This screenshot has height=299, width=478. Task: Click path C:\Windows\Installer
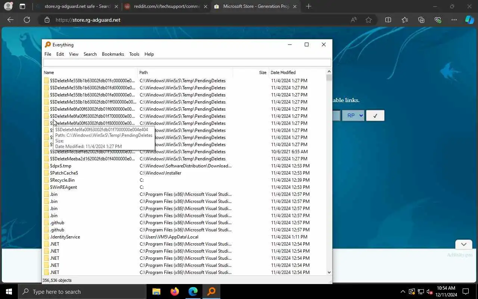click(x=161, y=173)
